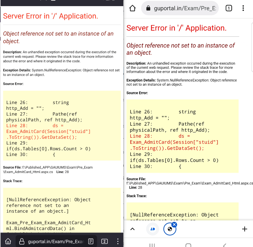Collapse the tab group strip with the chevron
Image resolution: width=253 pixels, height=247 pixels.
point(132,229)
